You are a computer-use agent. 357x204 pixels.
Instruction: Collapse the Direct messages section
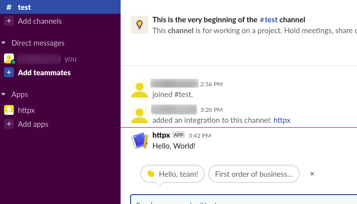pyautogui.click(x=4, y=43)
